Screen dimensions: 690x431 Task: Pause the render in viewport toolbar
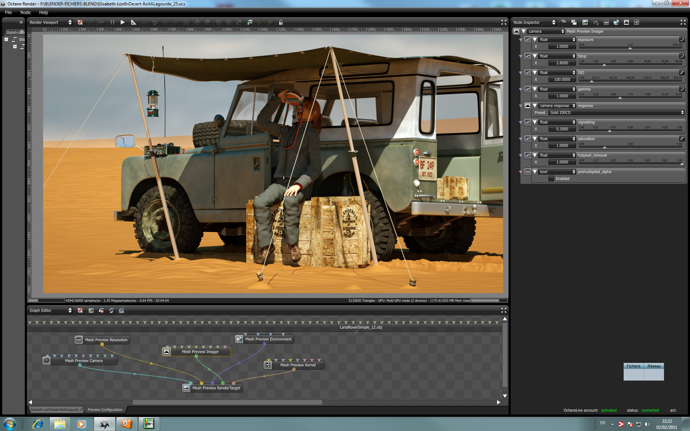(x=112, y=22)
